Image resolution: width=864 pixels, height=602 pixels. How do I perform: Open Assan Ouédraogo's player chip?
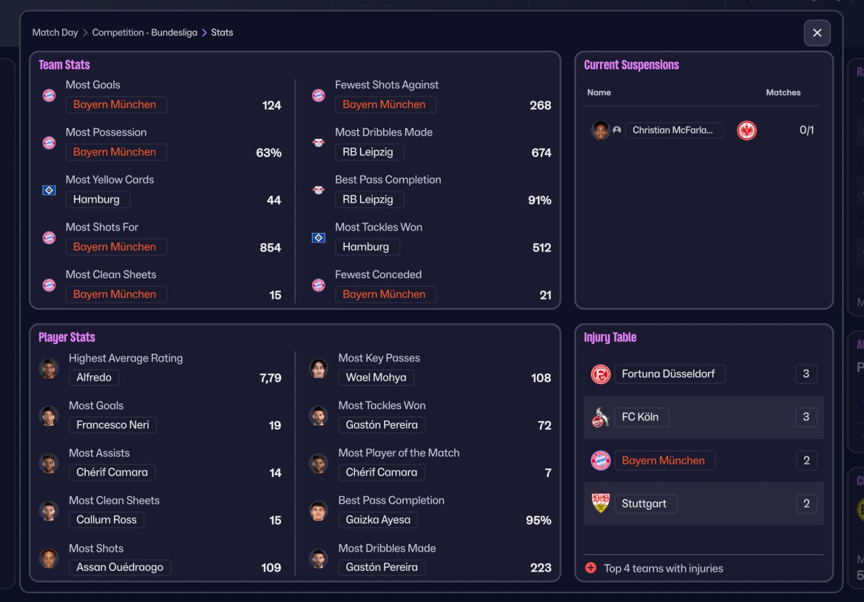pos(120,567)
